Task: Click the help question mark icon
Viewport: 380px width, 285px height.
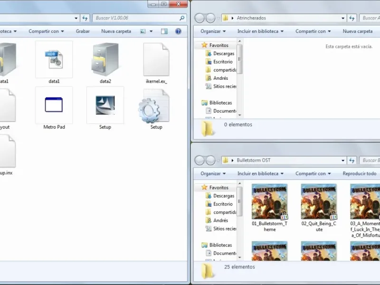Action: tap(178, 31)
